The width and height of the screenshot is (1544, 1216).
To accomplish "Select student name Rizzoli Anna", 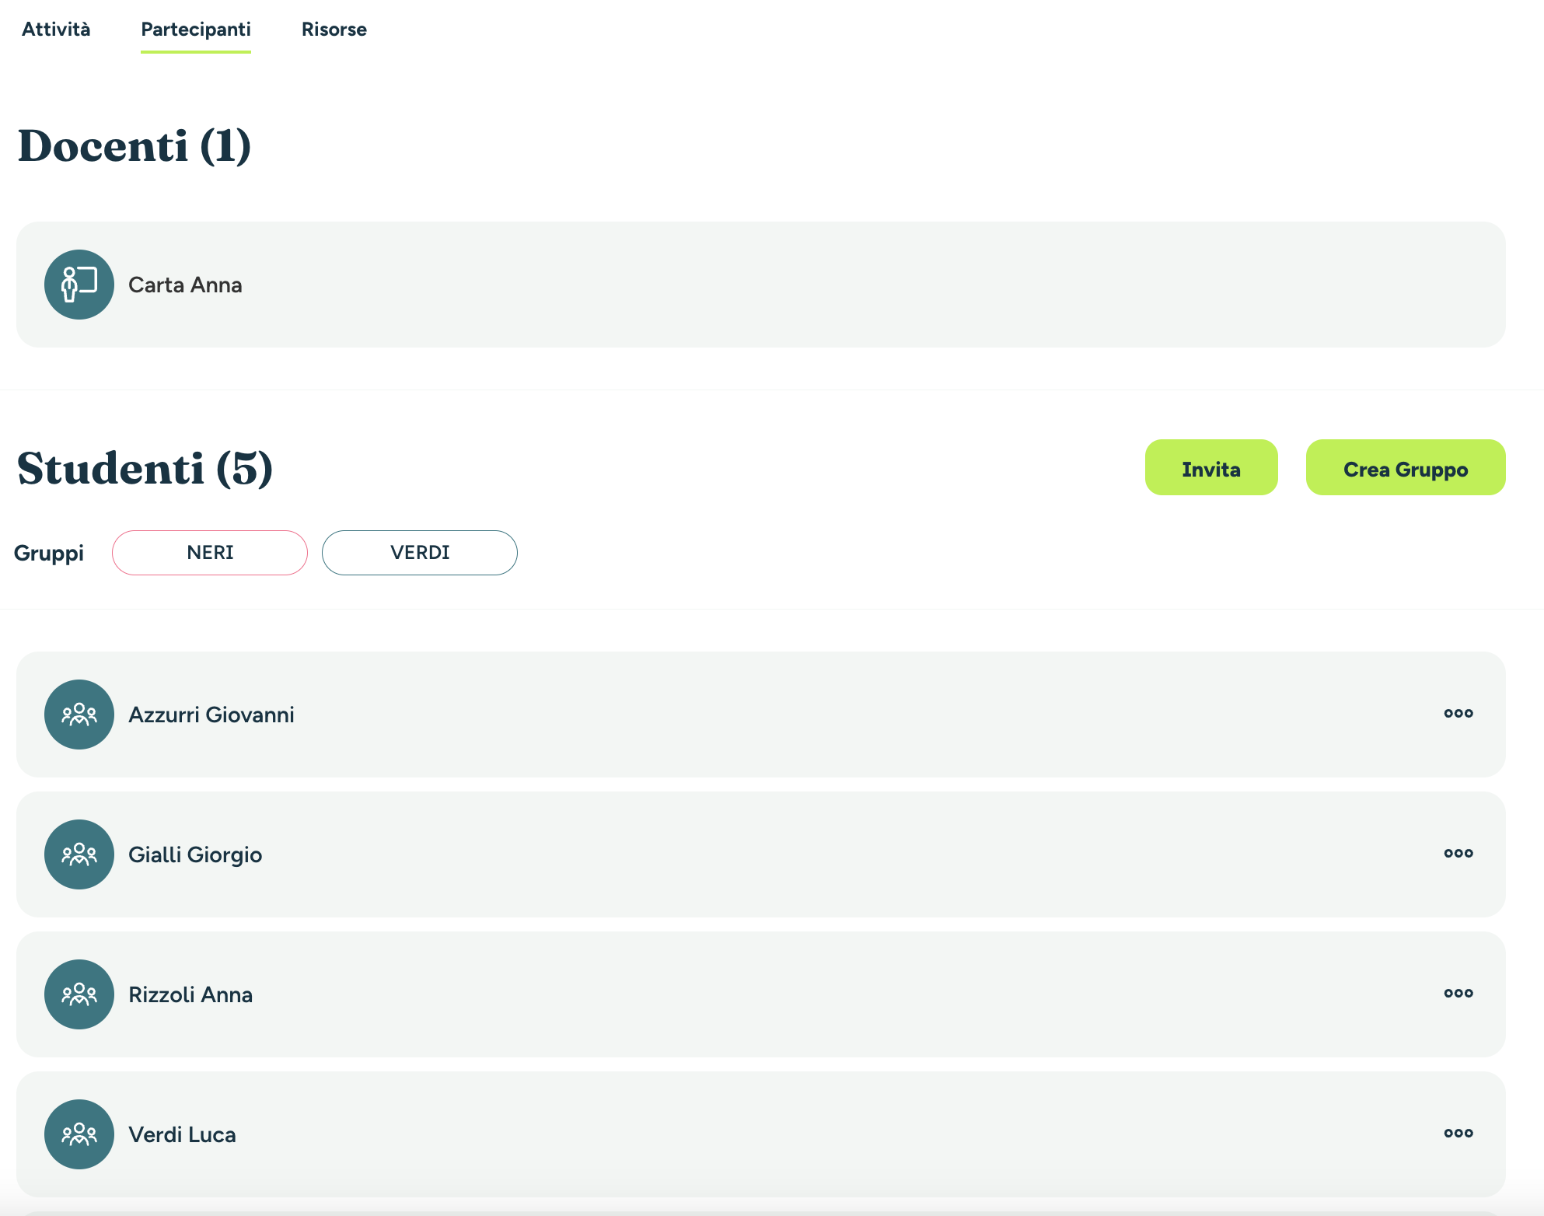I will pyautogui.click(x=190, y=994).
